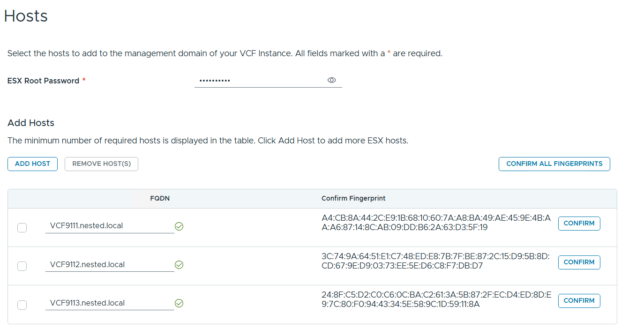Edit the VCF9111.nested.local FQDN field
Image resolution: width=621 pixels, height=329 pixels.
pos(109,226)
